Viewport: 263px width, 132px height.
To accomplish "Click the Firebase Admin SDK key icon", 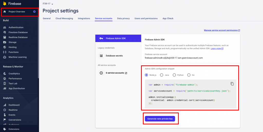I will click(101, 38).
